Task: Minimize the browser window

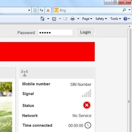Action: point(108,2)
